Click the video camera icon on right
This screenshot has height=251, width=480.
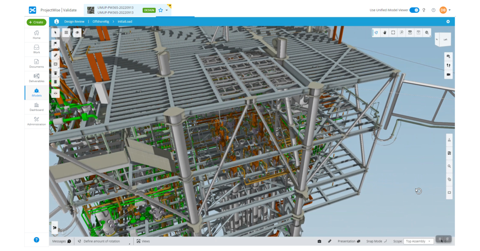[448, 74]
